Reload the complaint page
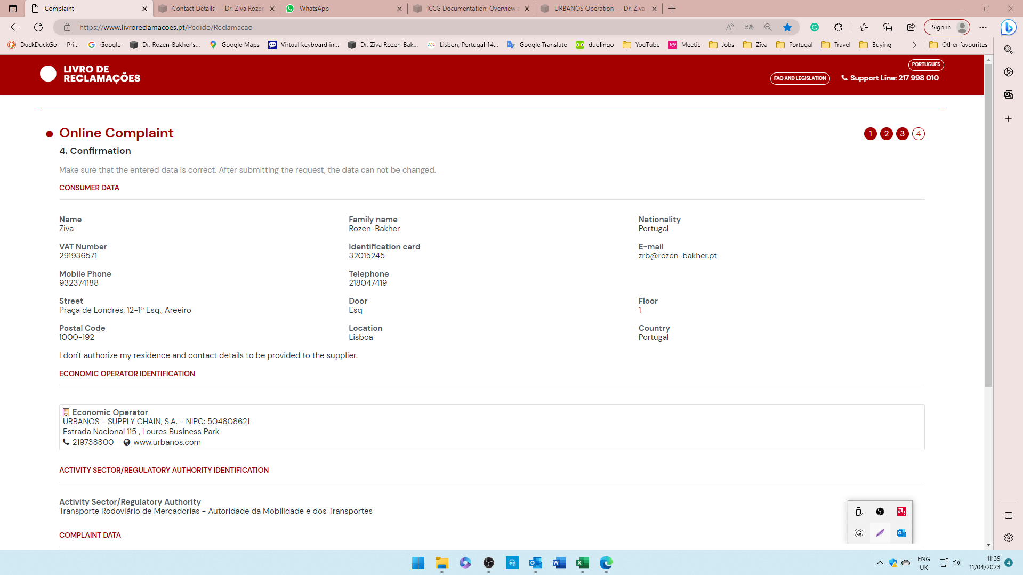Viewport: 1023px width, 575px height. 38,27
